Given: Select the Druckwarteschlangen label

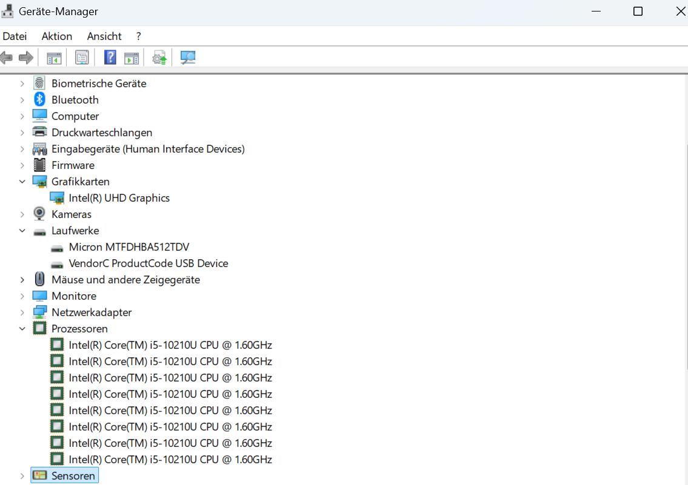Looking at the screenshot, I should 102,133.
